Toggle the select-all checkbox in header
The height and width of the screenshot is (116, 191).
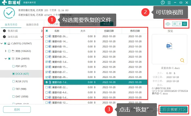47,31
